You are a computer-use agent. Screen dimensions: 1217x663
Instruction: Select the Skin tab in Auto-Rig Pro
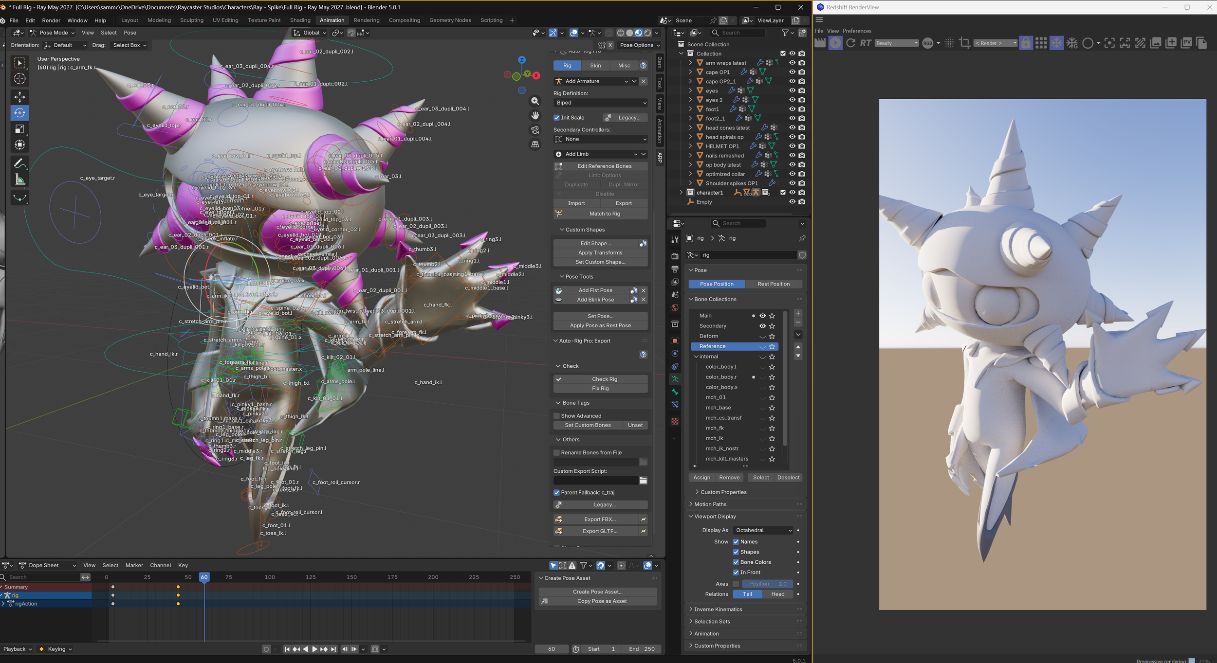(x=595, y=66)
